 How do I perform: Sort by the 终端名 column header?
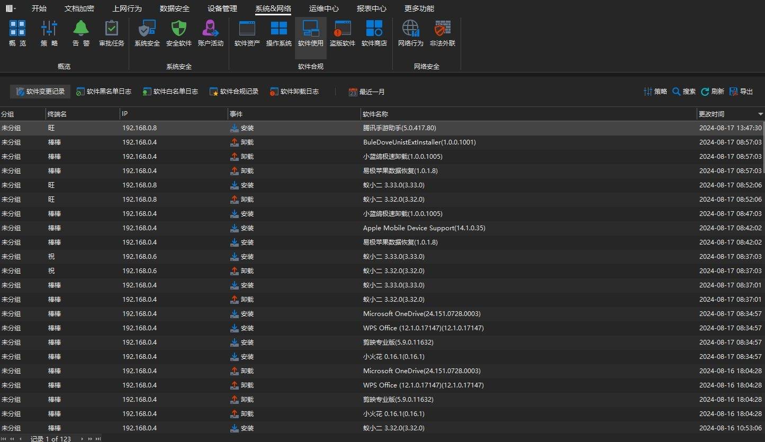(83, 114)
